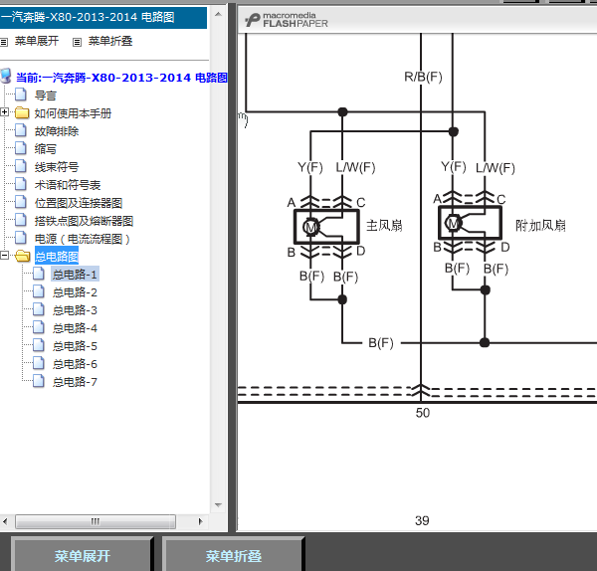Image resolution: width=597 pixels, height=571 pixels.
Task: Click the Macromedia FlashPaper logo
Action: (x=287, y=20)
